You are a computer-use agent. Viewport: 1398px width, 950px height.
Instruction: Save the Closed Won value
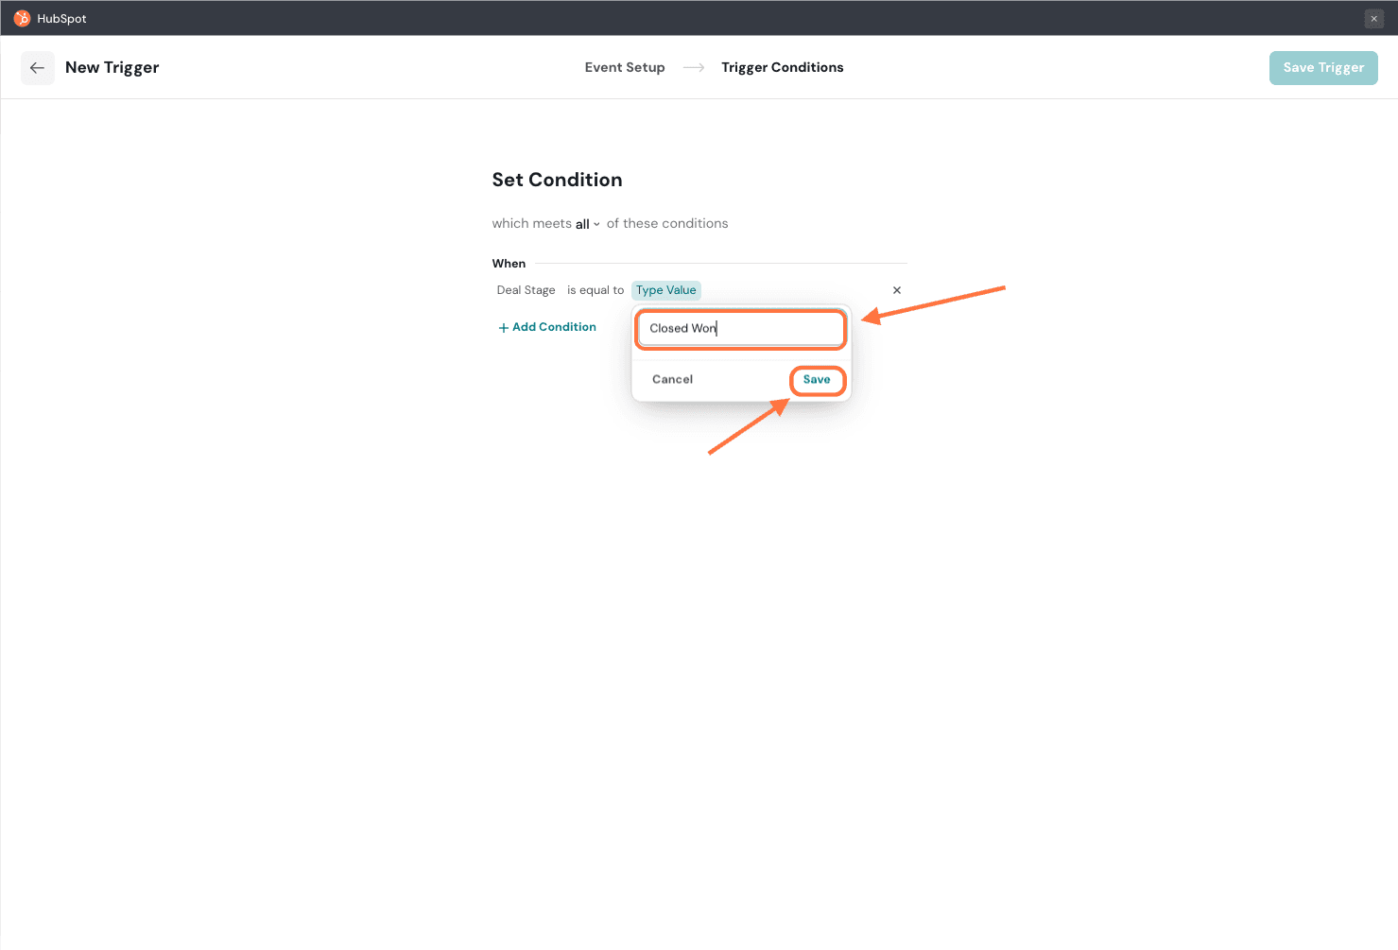817,380
